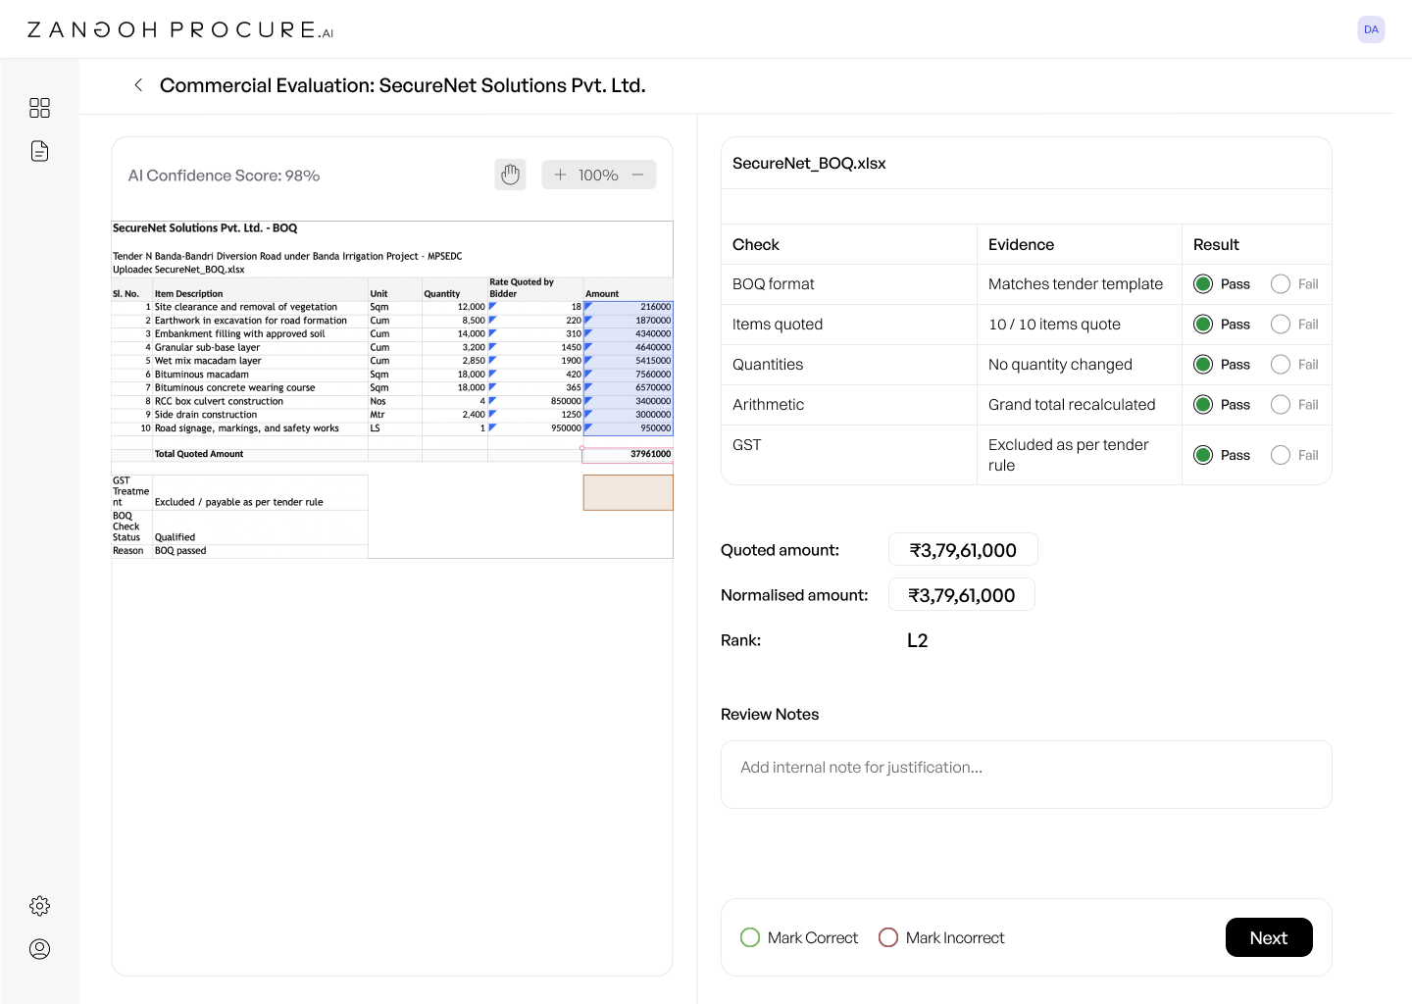Click 'Matches tender template' evidence
1412x1004 pixels.
pos(1076,284)
